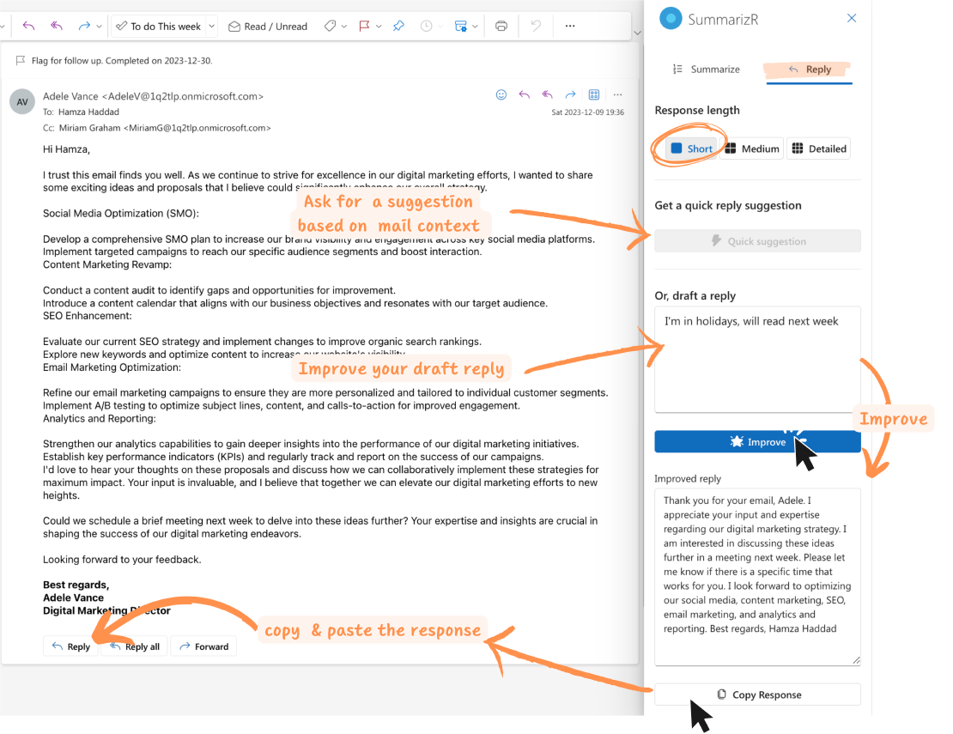Screen dimensions: 953x734
Task: Click the Copy Response button
Action: click(x=758, y=695)
